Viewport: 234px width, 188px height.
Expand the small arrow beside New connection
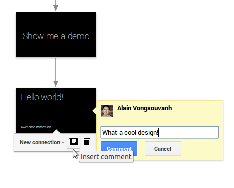[x=63, y=143]
